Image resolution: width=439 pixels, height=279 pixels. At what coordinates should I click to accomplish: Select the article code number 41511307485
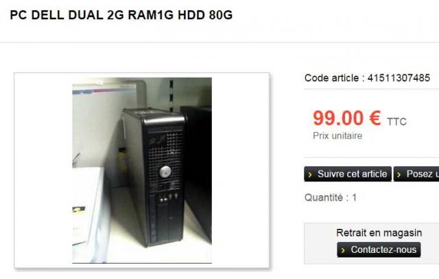click(399, 78)
